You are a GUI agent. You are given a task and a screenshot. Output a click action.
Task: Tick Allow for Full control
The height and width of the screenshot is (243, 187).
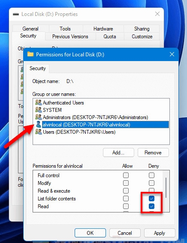point(126,175)
